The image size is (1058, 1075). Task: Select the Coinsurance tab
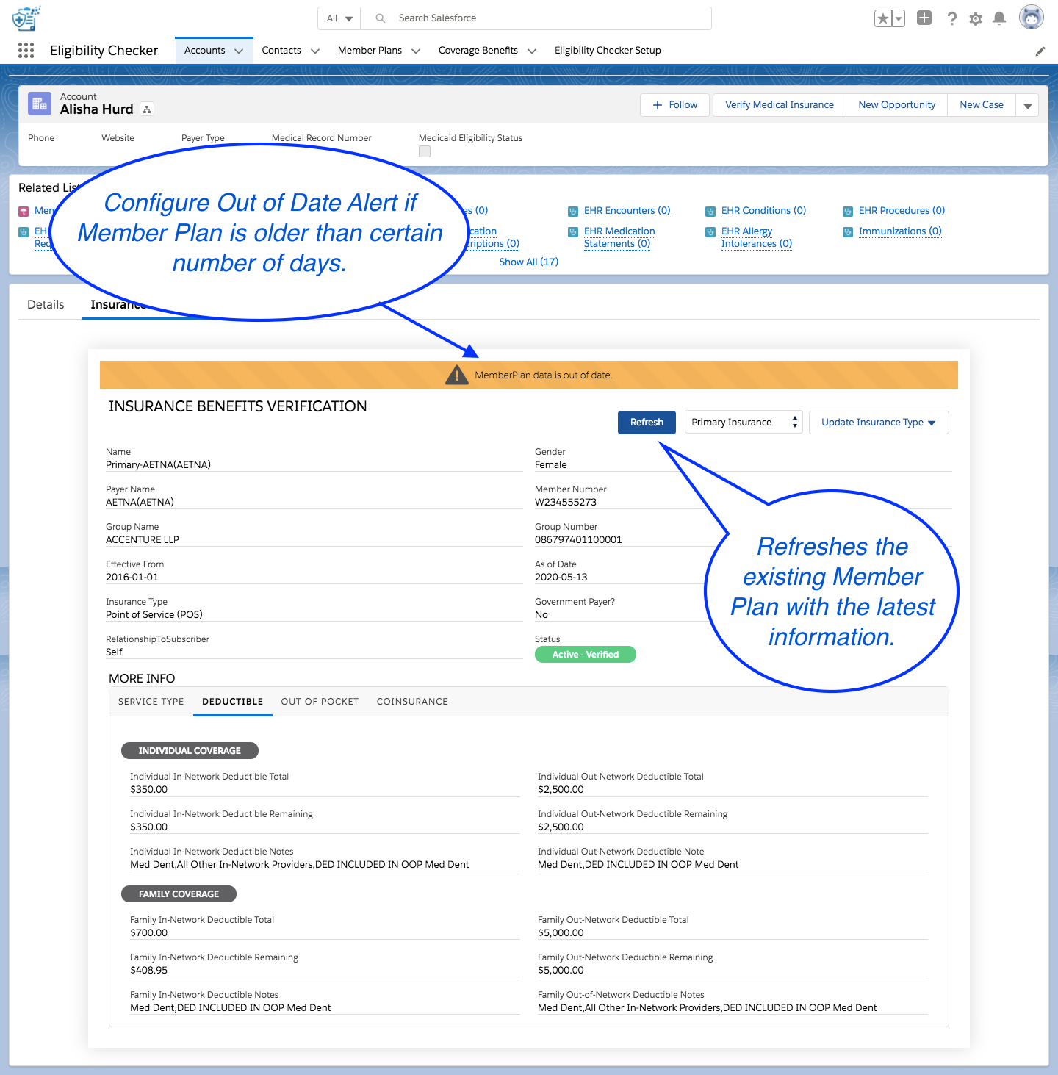point(412,702)
